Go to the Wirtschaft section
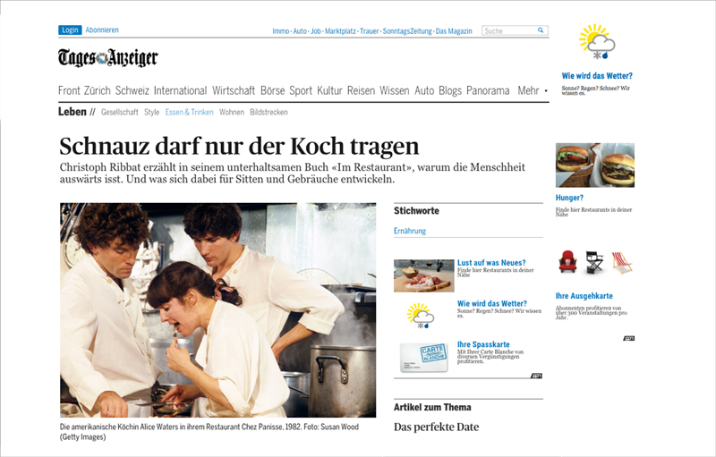716x457 pixels. tap(234, 90)
